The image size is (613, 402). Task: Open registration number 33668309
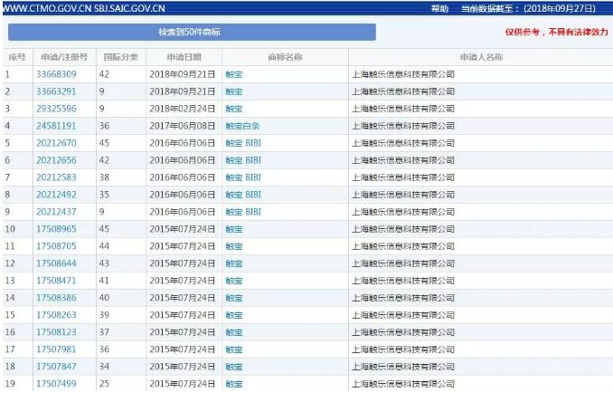56,74
